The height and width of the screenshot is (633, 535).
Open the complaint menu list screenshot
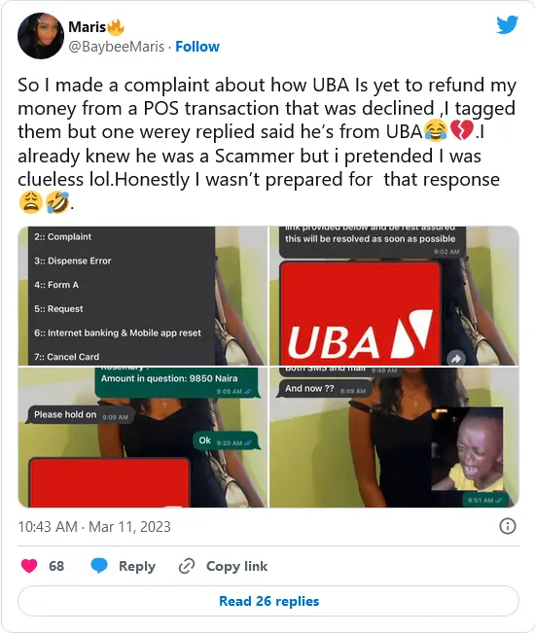[x=143, y=296]
